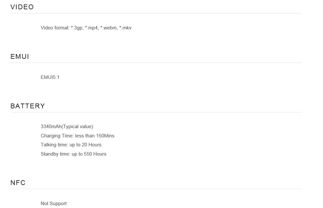Click the VIDEO section heading
Viewport: 323px width, 208px height.
[22, 7]
